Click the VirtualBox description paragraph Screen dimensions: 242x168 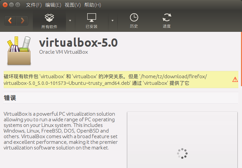coord(61,131)
